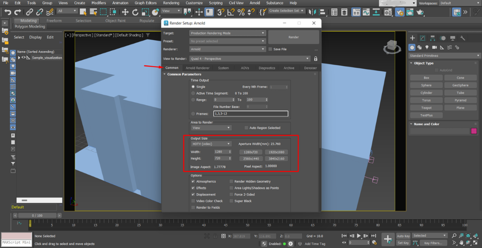Open the Rendering menu
This screenshot has height=248, width=482.
171,3
